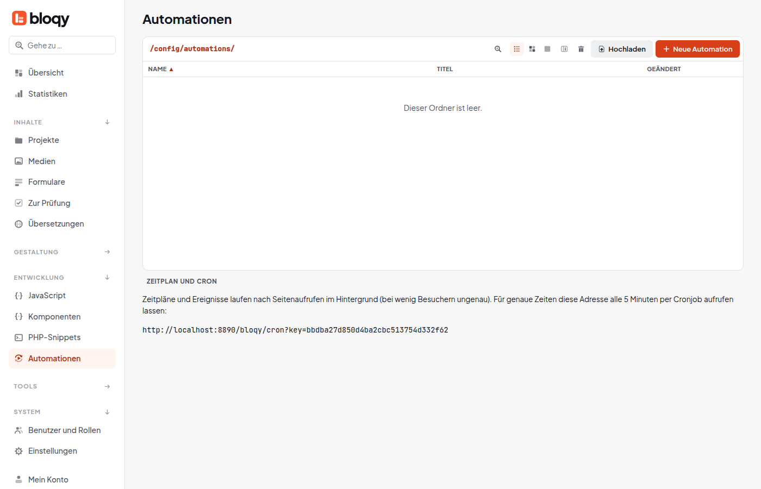The height and width of the screenshot is (489, 761).
Task: Focus the 'Gehe zu ...' search field
Action: (62, 45)
